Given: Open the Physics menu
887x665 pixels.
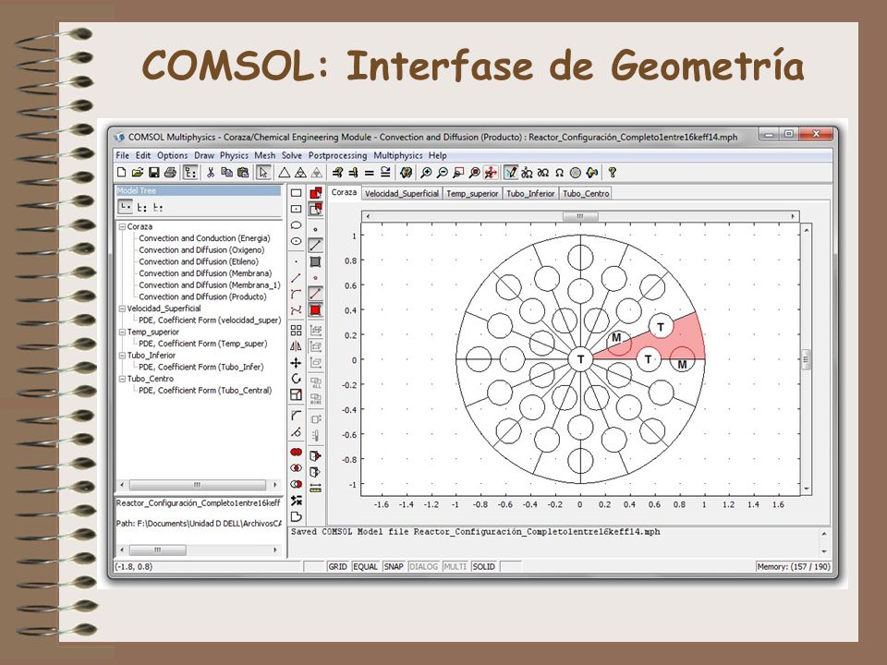Looking at the screenshot, I should click(x=234, y=155).
